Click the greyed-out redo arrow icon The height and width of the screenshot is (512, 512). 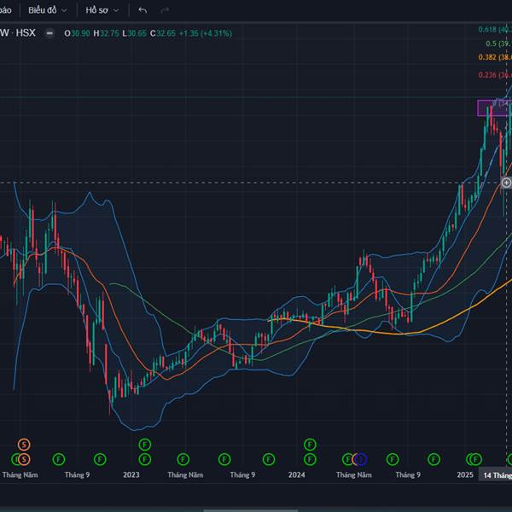165,10
